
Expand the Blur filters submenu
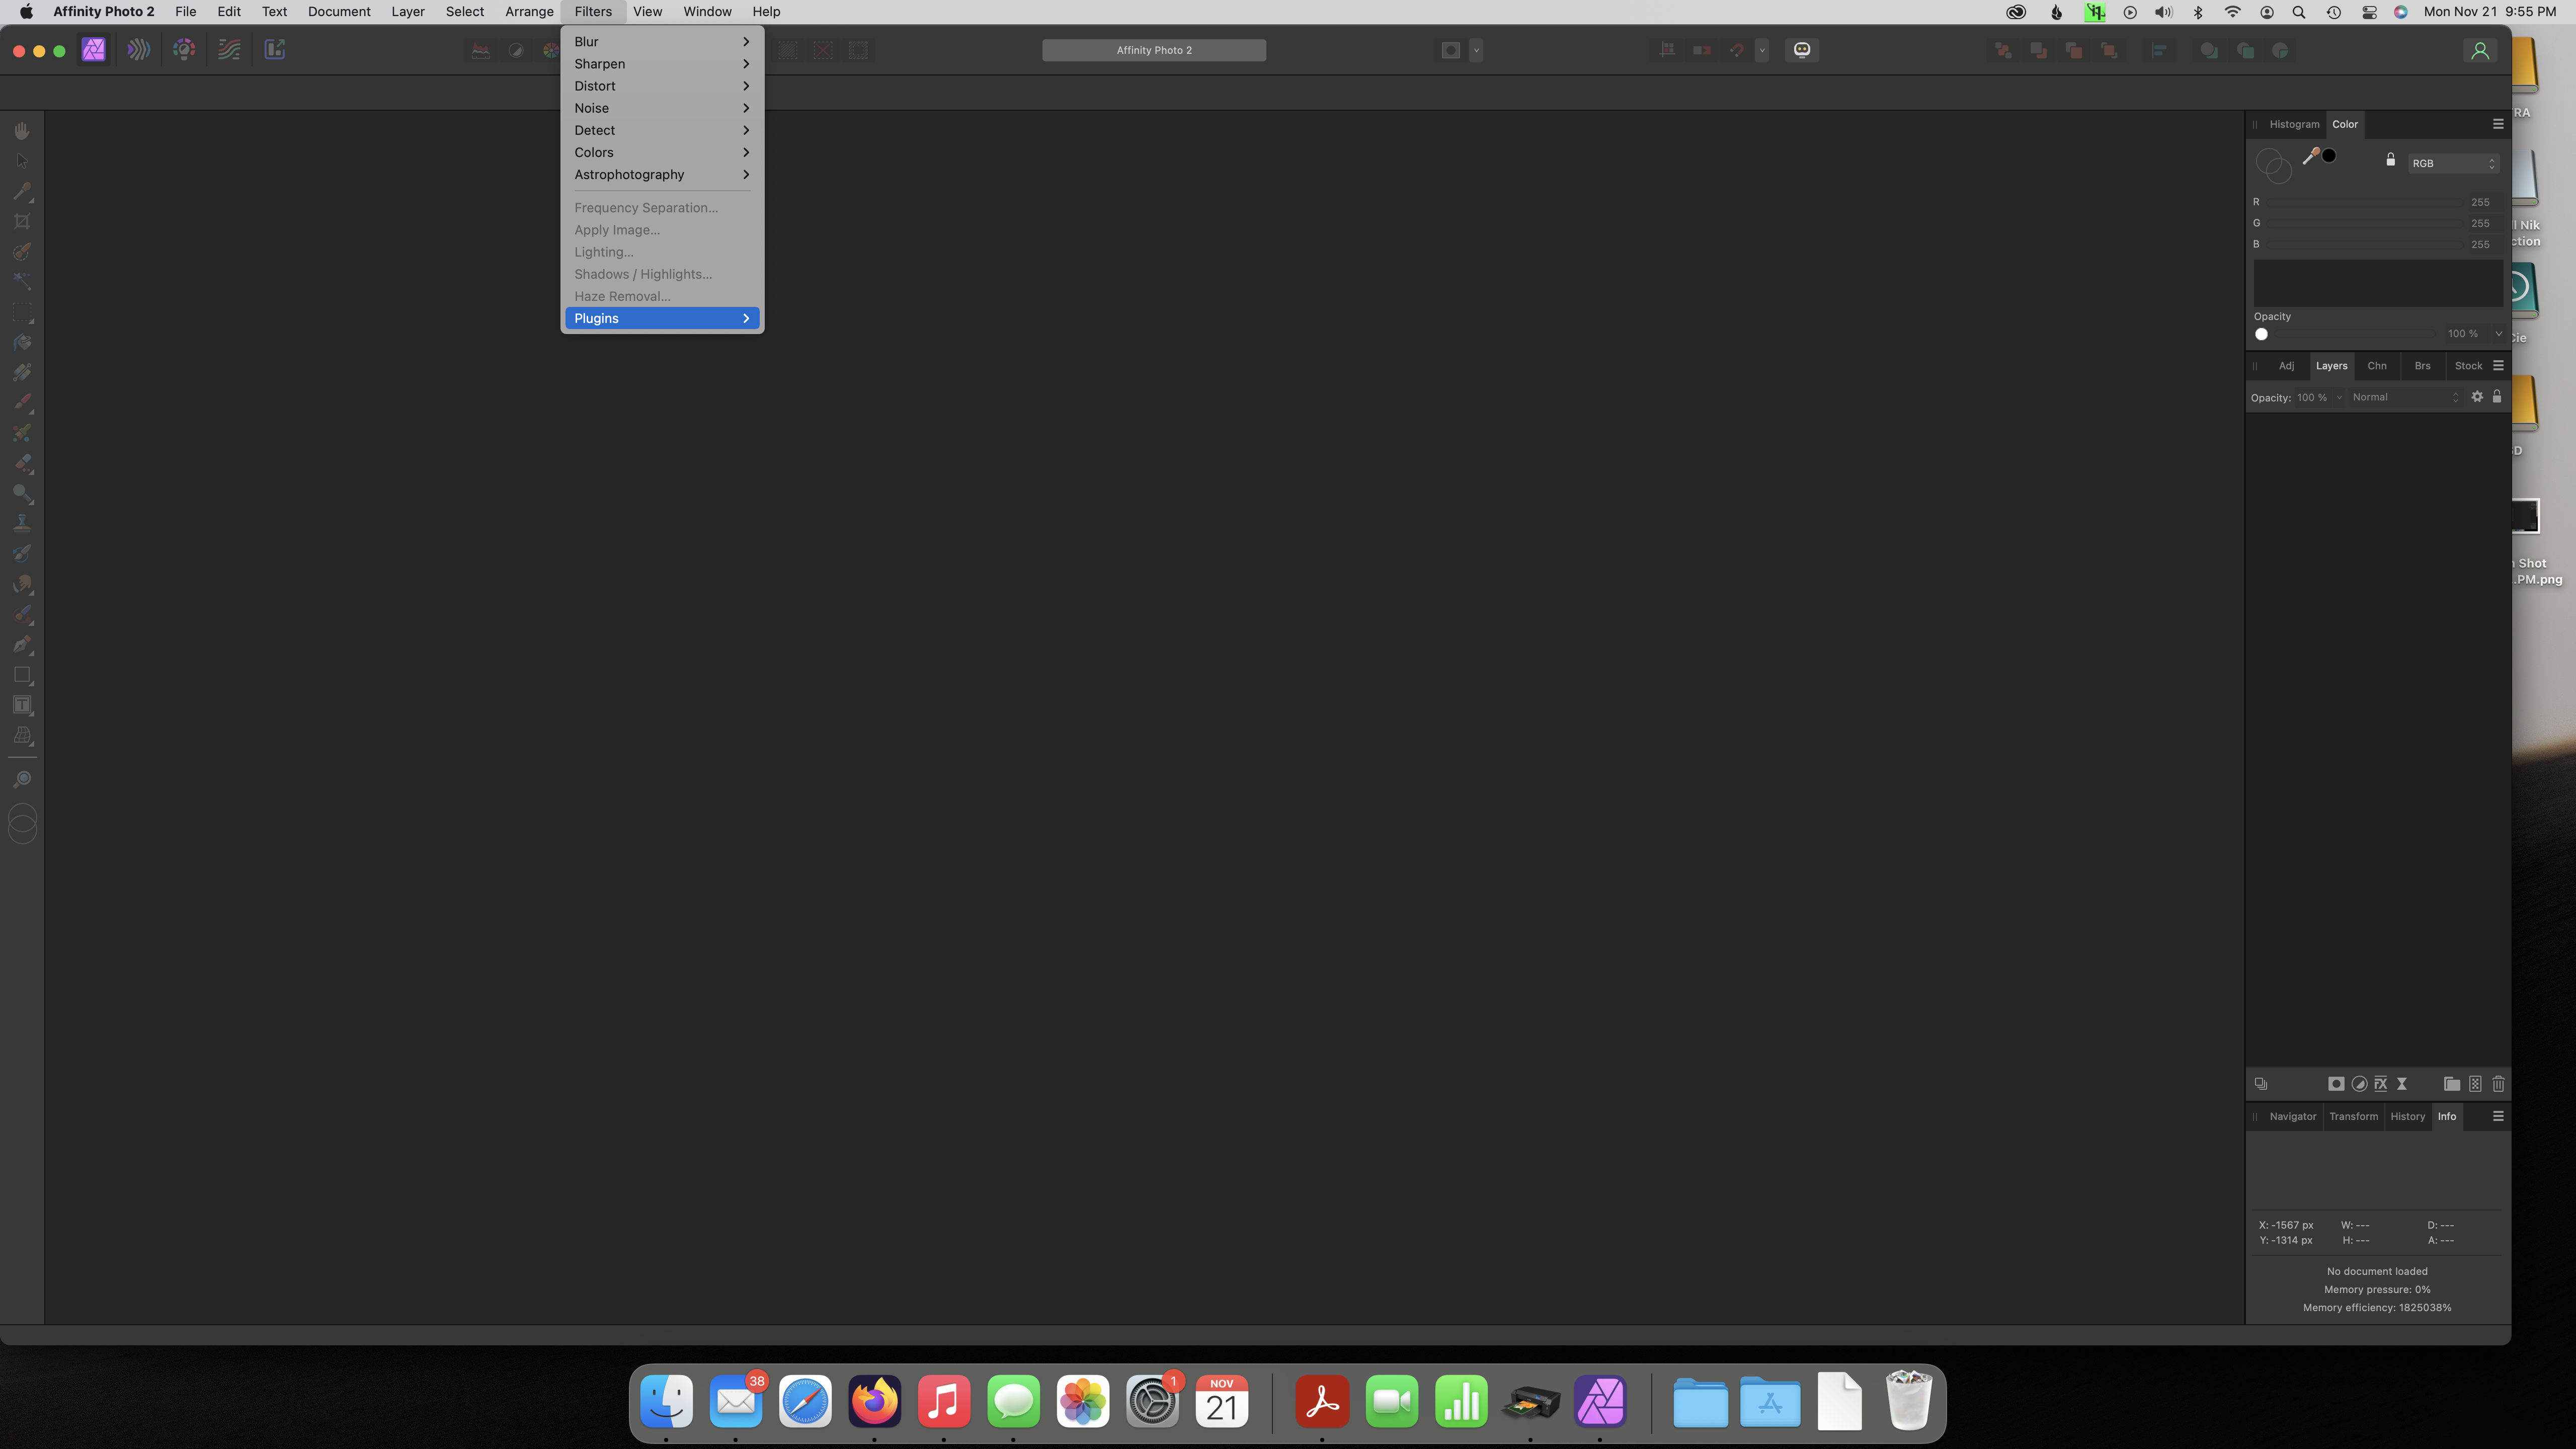[662, 42]
